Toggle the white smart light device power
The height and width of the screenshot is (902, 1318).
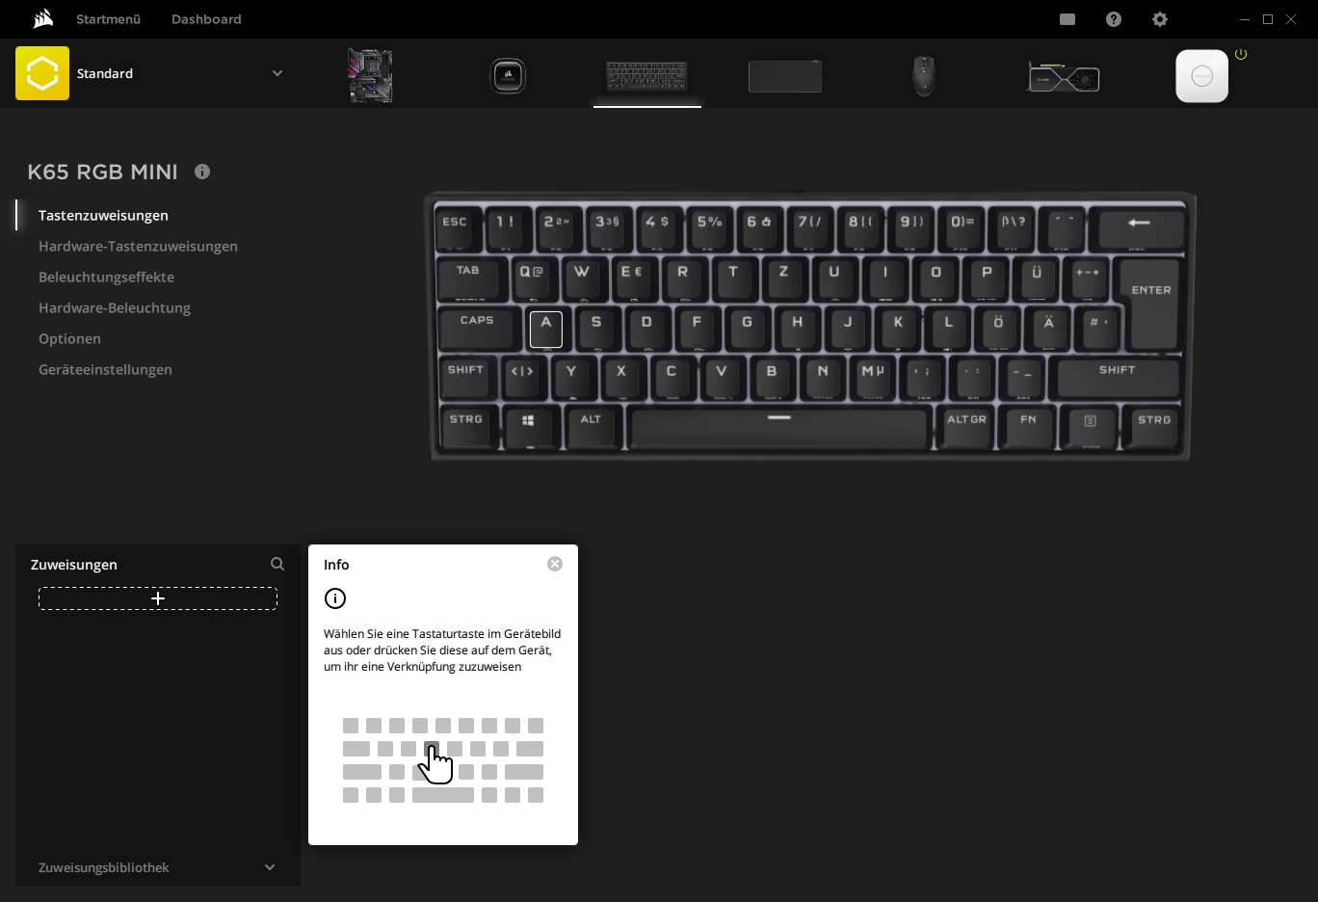tap(1241, 55)
